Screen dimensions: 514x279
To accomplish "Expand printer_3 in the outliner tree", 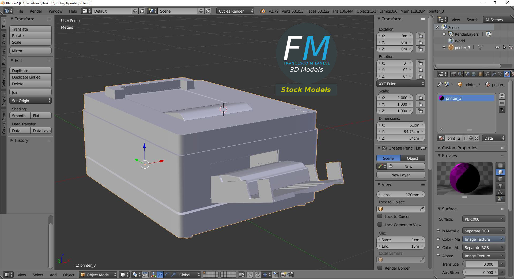I will pos(444,47).
